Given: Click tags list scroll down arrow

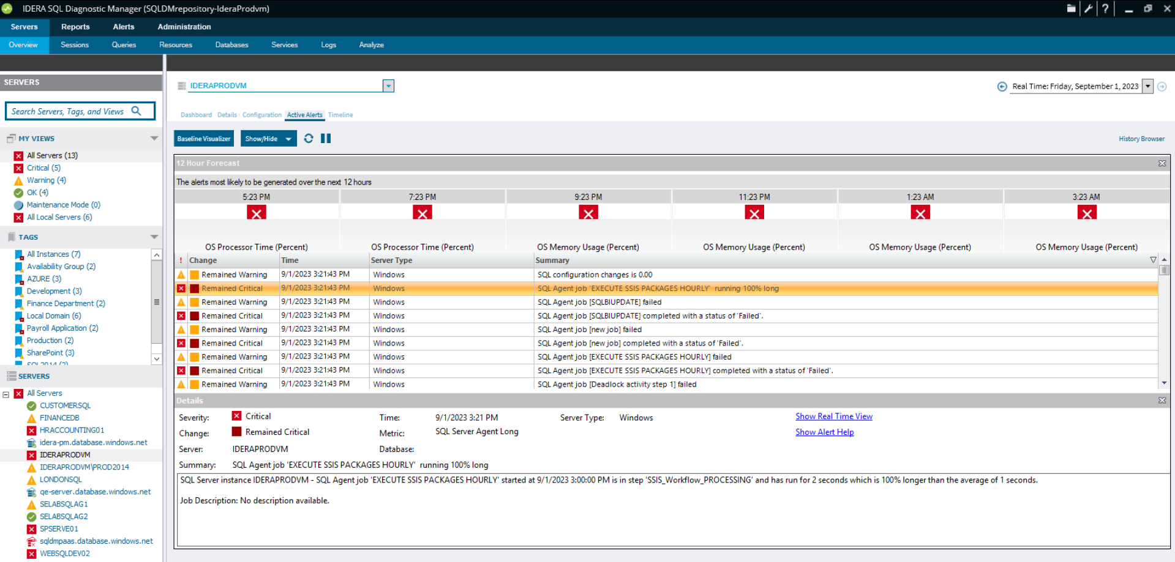Looking at the screenshot, I should (x=157, y=359).
